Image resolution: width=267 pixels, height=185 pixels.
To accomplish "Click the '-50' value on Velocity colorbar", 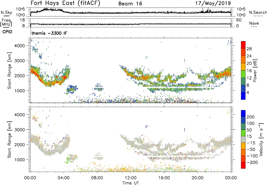I will 251,149.
